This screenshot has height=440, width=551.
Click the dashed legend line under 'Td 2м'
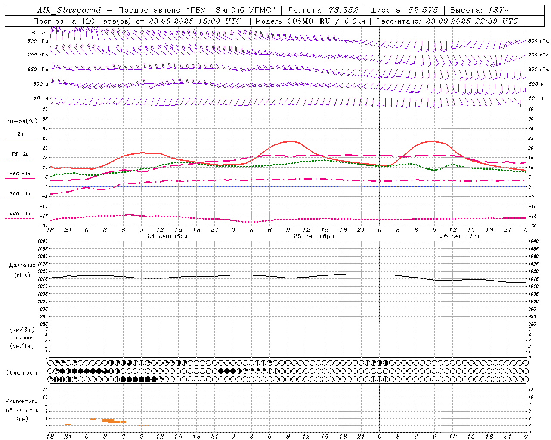click(x=20, y=159)
